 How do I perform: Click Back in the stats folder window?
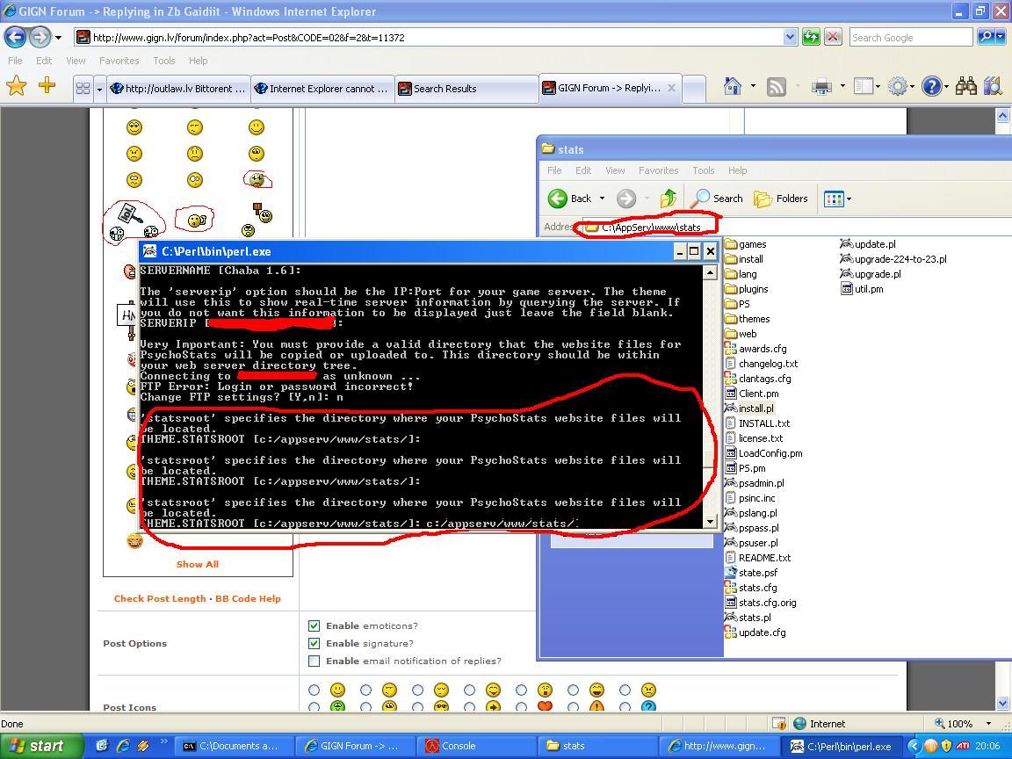point(569,199)
